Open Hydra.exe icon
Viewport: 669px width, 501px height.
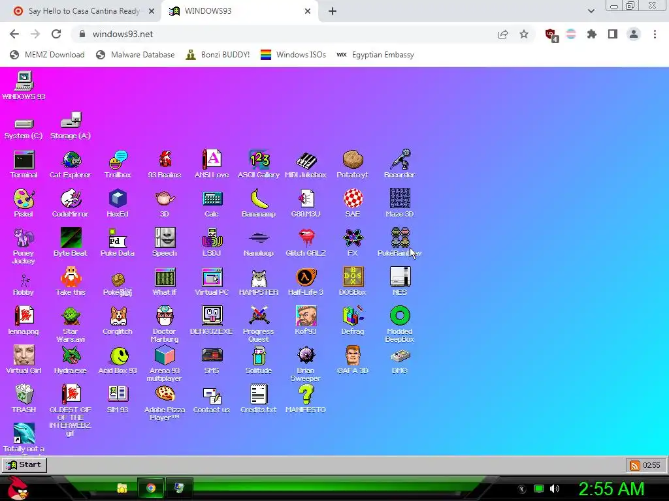(x=71, y=360)
